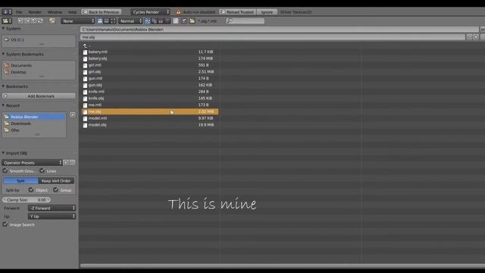The width and height of the screenshot is (485, 273).
Task: Decrement the file name number
Action: click(x=469, y=37)
